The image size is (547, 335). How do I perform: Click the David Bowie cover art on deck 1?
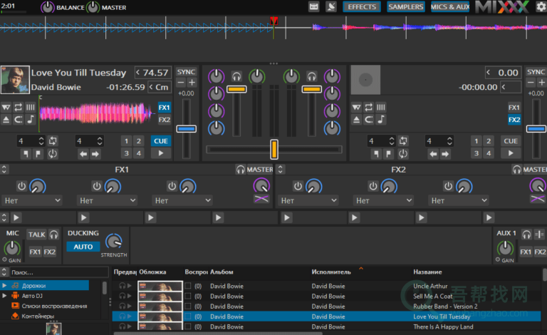coord(15,80)
